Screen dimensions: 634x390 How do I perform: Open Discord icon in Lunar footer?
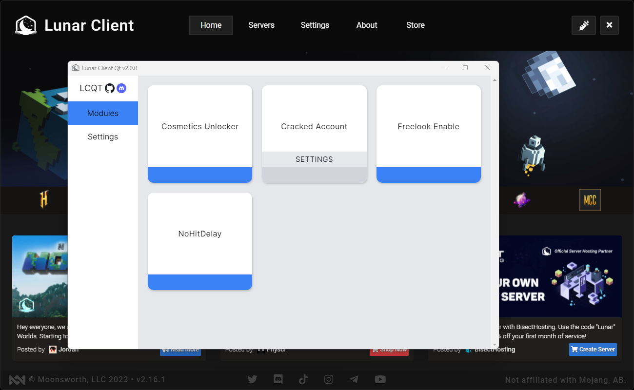(278, 379)
